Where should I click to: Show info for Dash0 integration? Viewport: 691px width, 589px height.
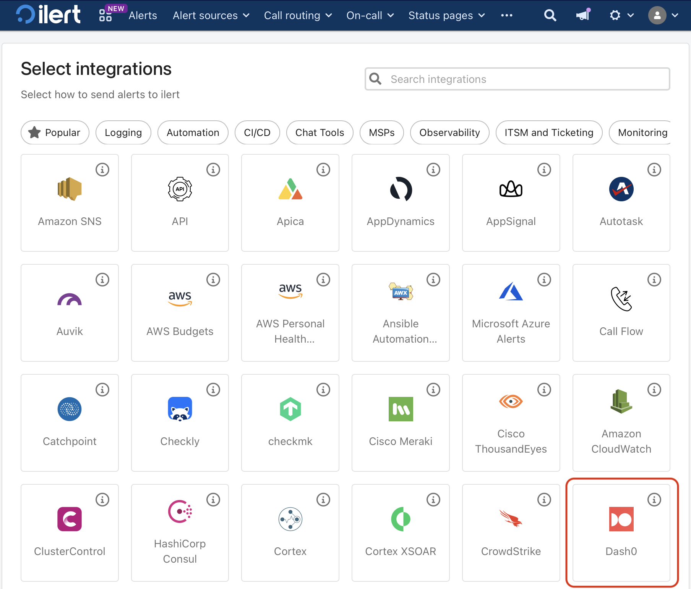[654, 500]
